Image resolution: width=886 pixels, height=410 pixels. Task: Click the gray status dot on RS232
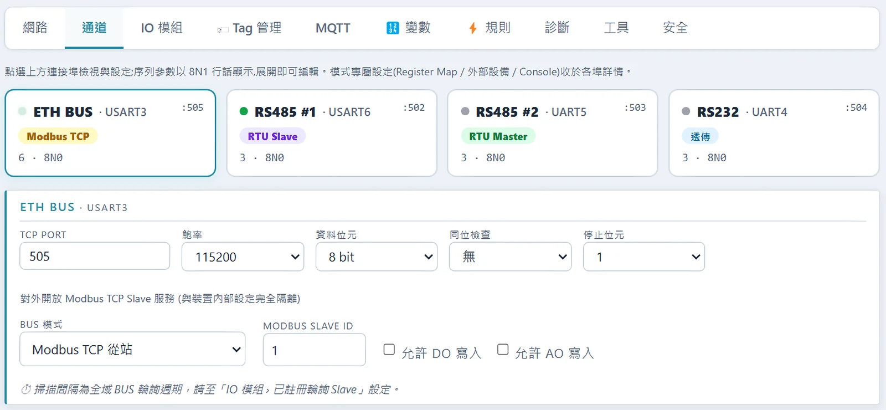(x=686, y=111)
